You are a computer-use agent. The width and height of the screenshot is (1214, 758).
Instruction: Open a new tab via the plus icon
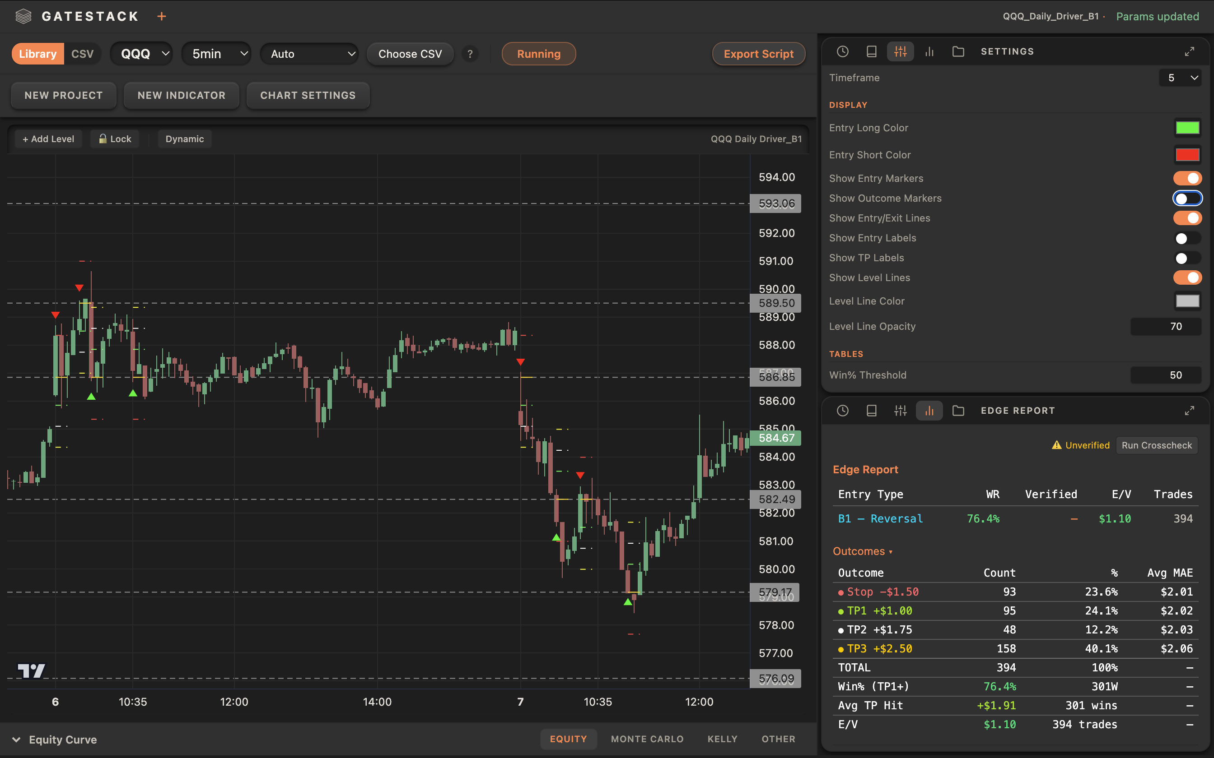162,16
